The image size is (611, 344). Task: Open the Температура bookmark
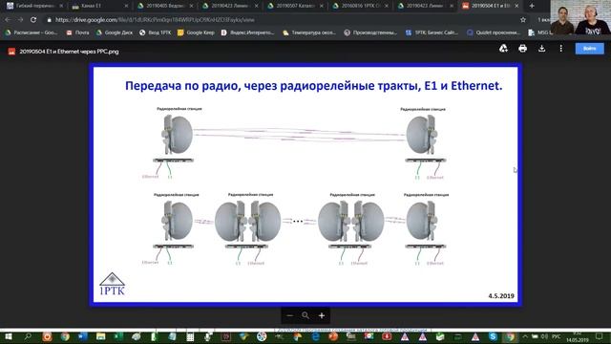click(x=309, y=32)
